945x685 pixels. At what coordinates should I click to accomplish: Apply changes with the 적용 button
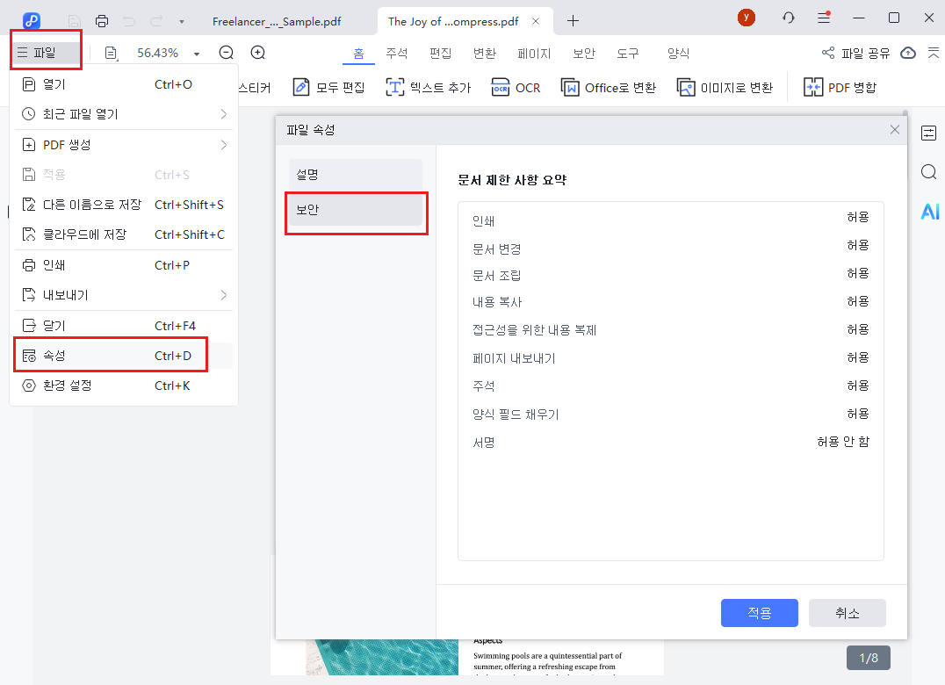pos(759,613)
